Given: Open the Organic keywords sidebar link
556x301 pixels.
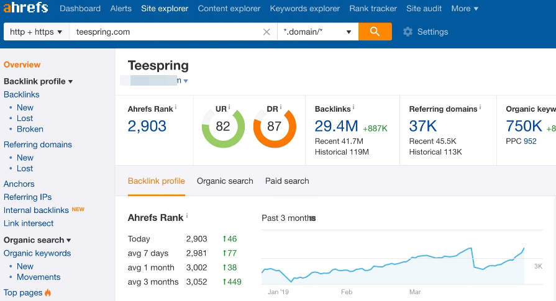Looking at the screenshot, I should (x=37, y=254).
